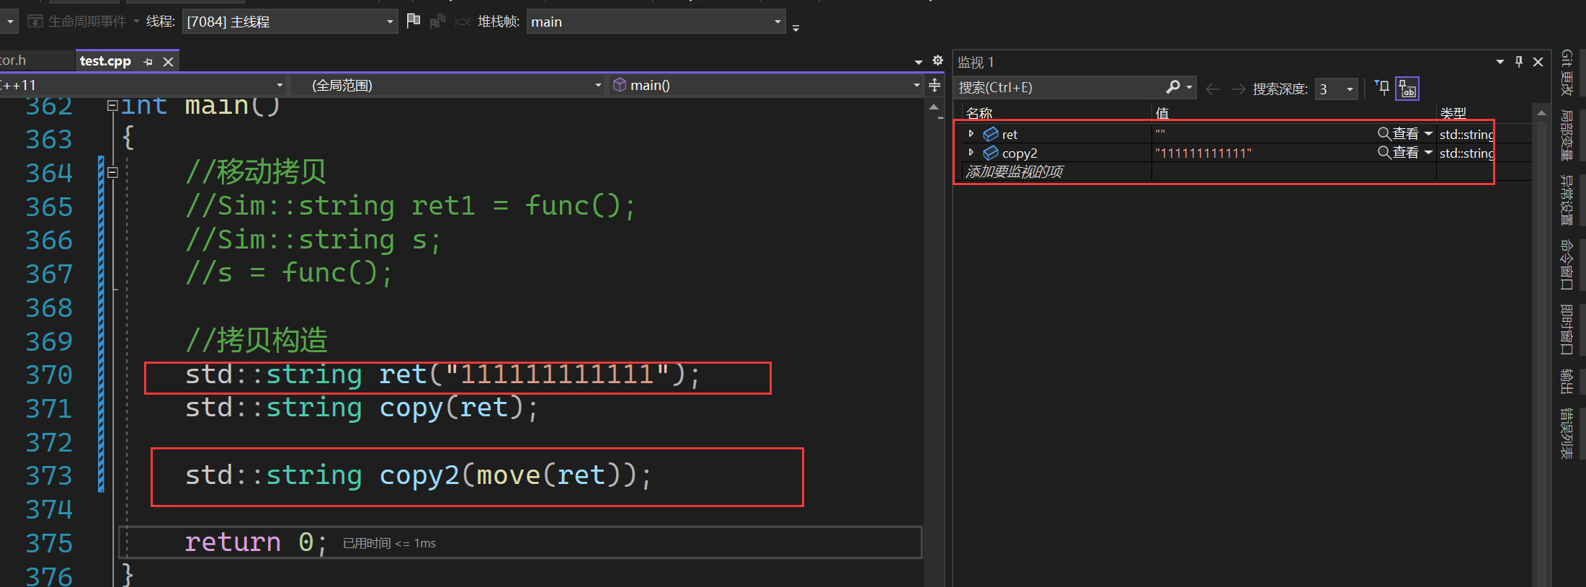Click the std::string type of ret
Screen dimensions: 1586x587
click(x=1466, y=135)
